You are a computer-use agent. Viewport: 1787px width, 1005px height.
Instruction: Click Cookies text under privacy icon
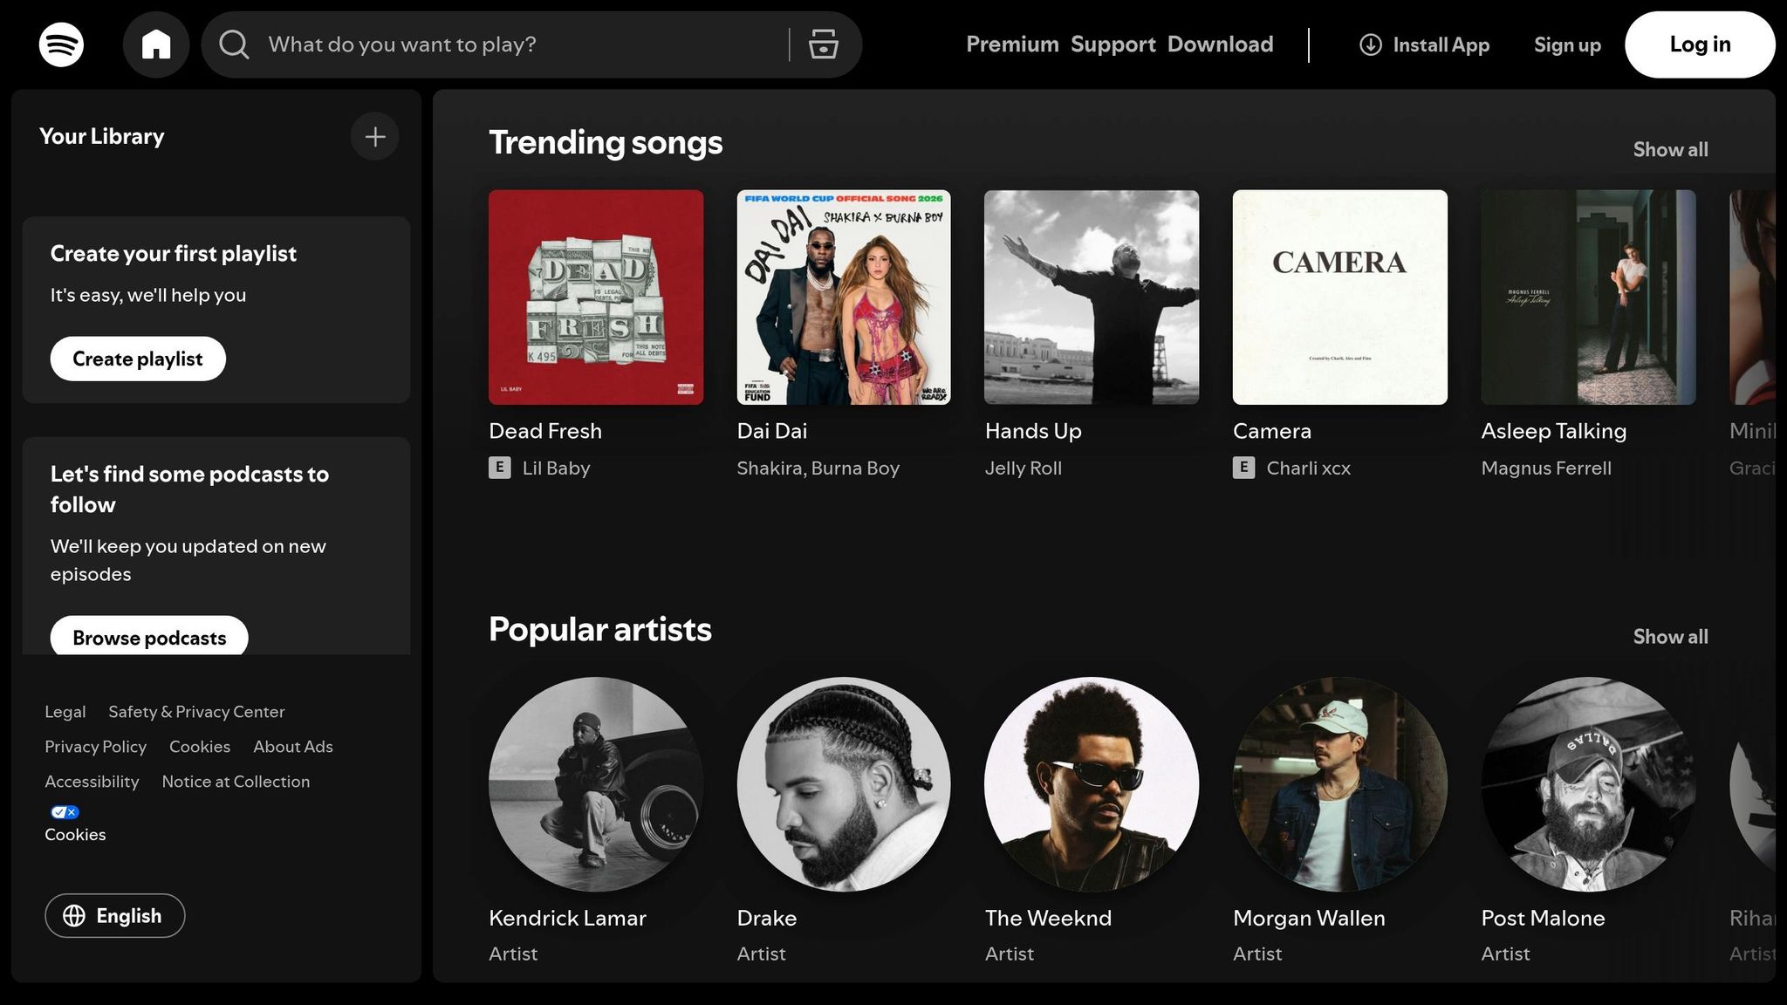pos(75,835)
